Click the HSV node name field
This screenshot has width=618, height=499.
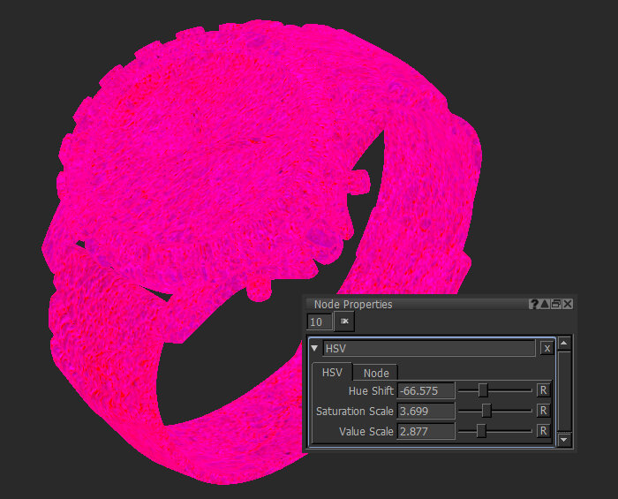(429, 348)
